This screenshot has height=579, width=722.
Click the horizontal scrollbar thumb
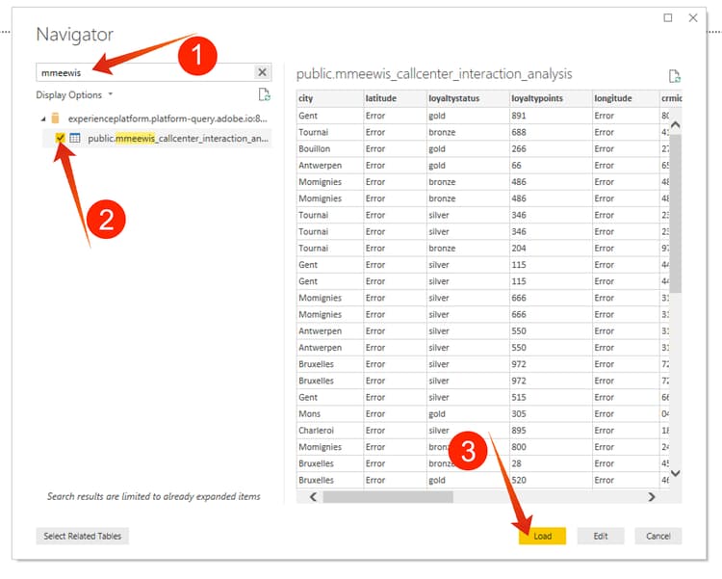click(x=388, y=497)
